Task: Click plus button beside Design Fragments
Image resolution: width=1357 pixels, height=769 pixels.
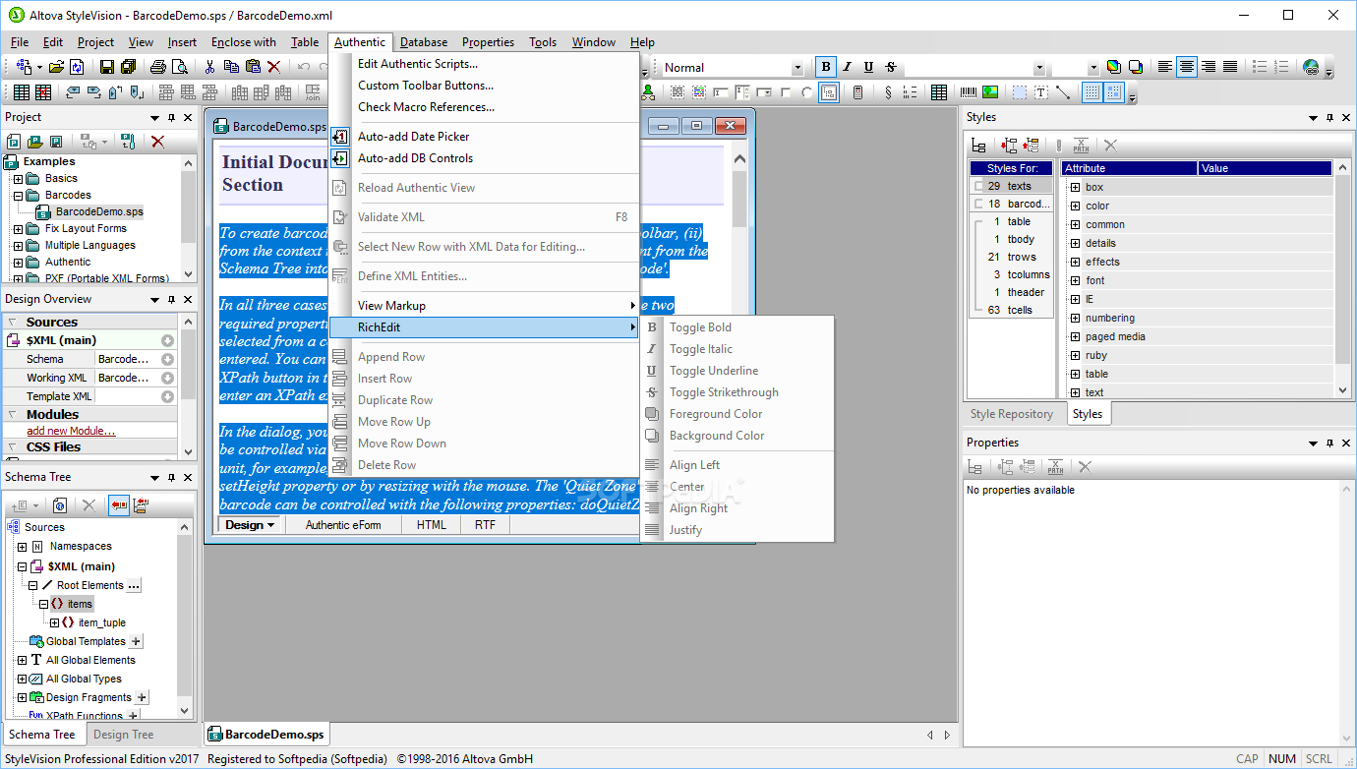Action: pos(142,697)
